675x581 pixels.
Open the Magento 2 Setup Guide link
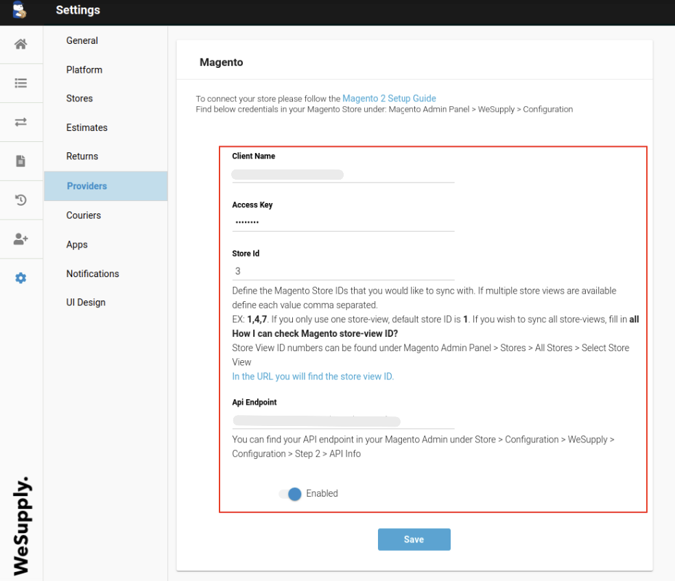tap(389, 99)
